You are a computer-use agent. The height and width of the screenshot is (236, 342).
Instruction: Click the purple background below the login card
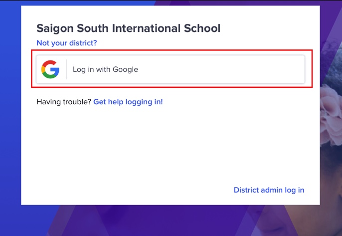pyautogui.click(x=170, y=221)
